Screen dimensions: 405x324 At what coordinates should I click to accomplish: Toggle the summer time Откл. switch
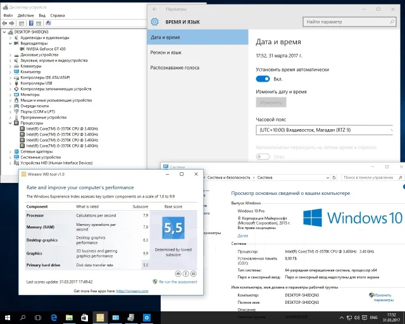263,156
